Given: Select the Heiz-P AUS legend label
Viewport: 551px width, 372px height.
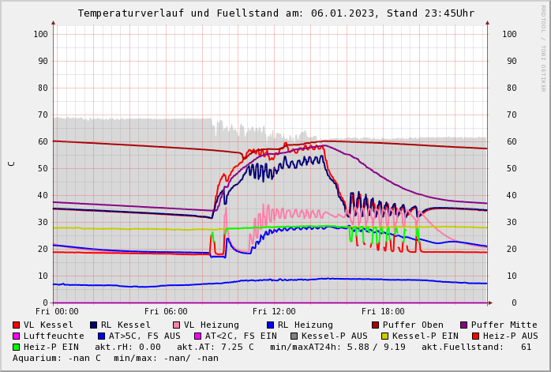Looking at the screenshot, I should (x=510, y=336).
